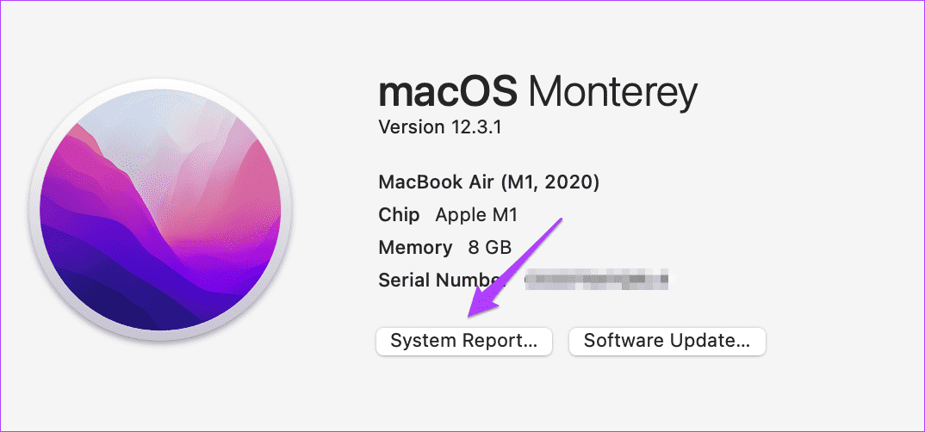Click the "Serial Number" label
This screenshot has width=925, height=432.
[439, 281]
